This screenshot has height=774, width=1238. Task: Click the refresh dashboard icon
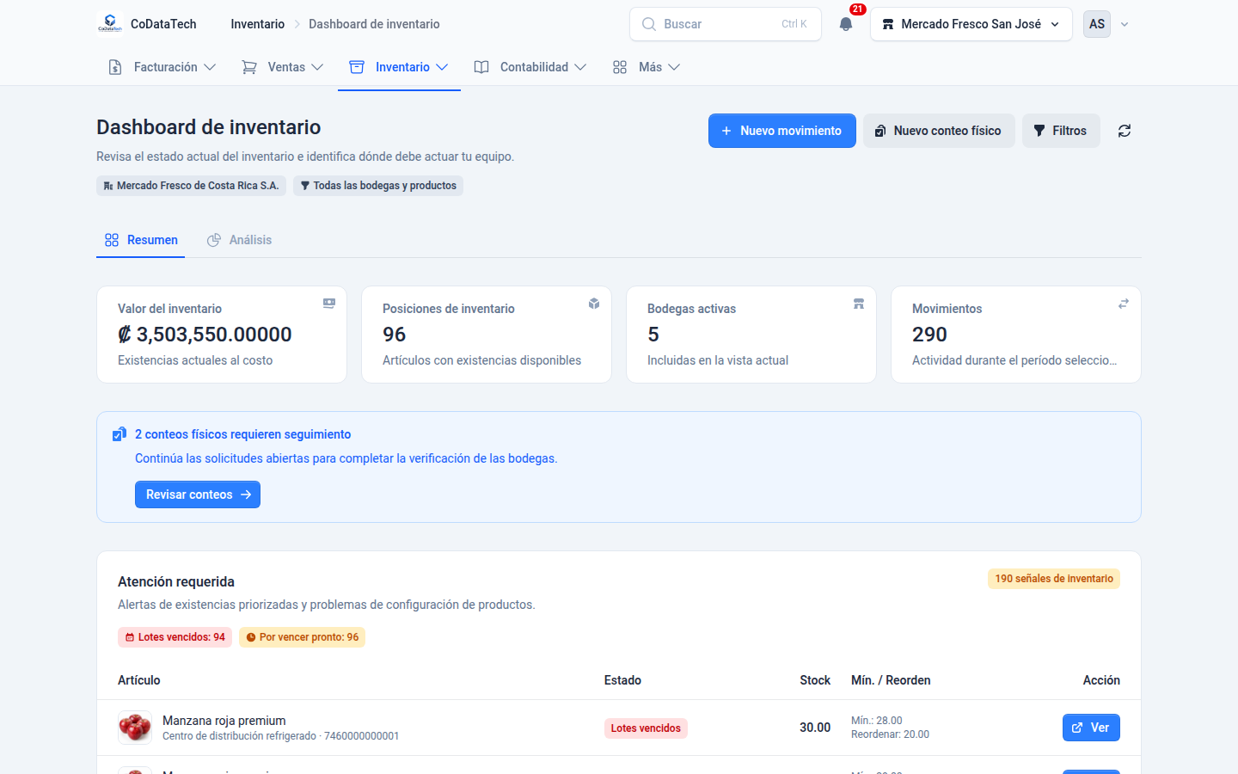click(1125, 131)
